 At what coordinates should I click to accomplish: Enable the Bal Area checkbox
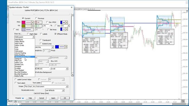click(48, 29)
